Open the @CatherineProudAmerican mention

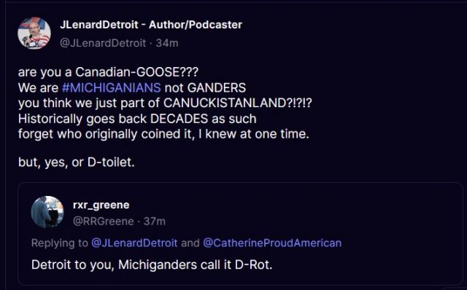pos(272,243)
